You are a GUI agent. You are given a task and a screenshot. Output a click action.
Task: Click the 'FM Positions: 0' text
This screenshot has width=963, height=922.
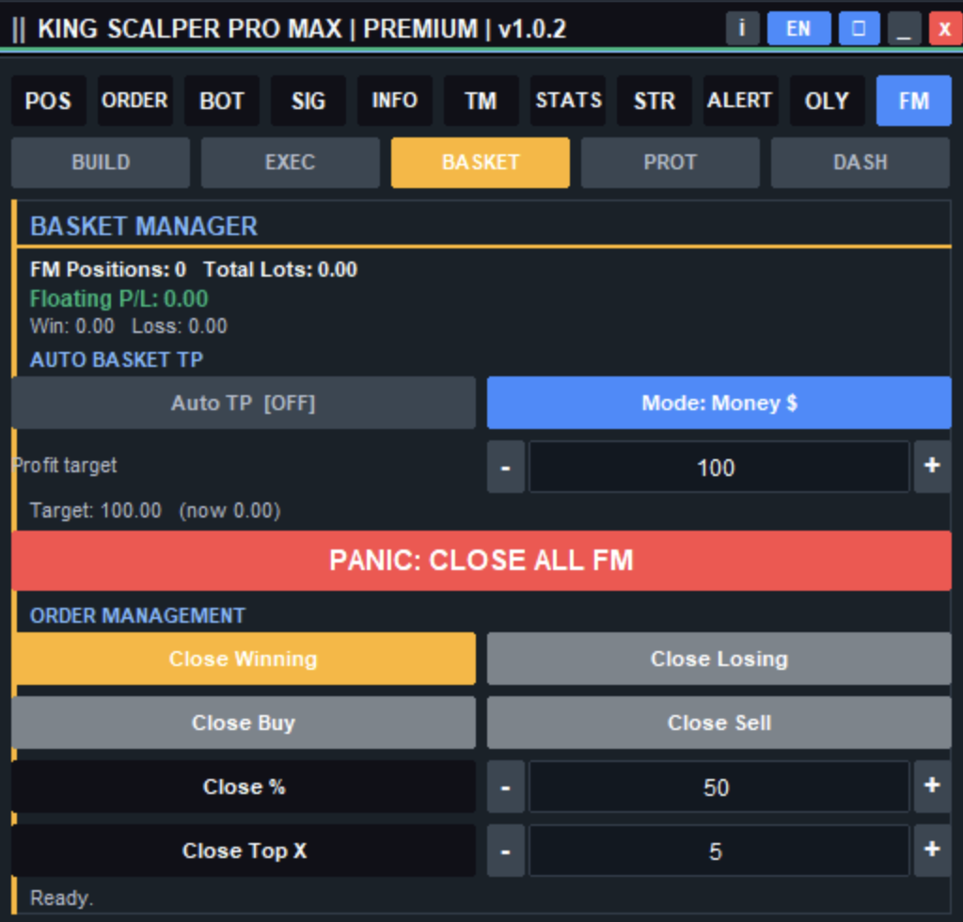tap(108, 269)
